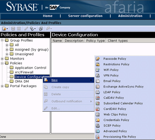Click the New context menu icon

click(x=46, y=80)
